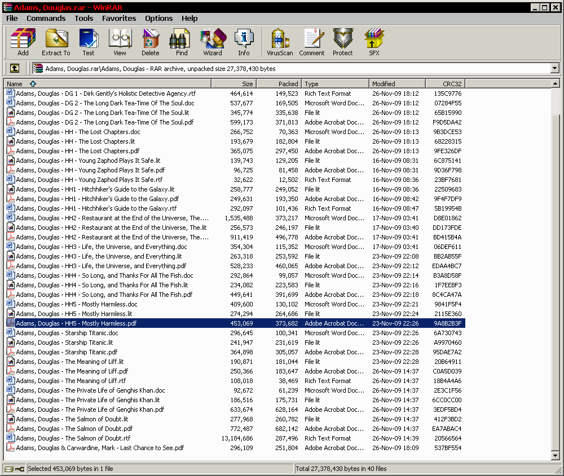
Task: Click icon of Starship Titanic.lit file
Action: tap(11, 342)
